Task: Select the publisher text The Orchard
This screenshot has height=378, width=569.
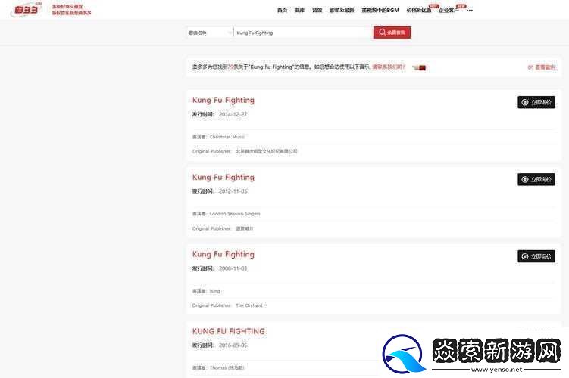Action: coord(249,305)
